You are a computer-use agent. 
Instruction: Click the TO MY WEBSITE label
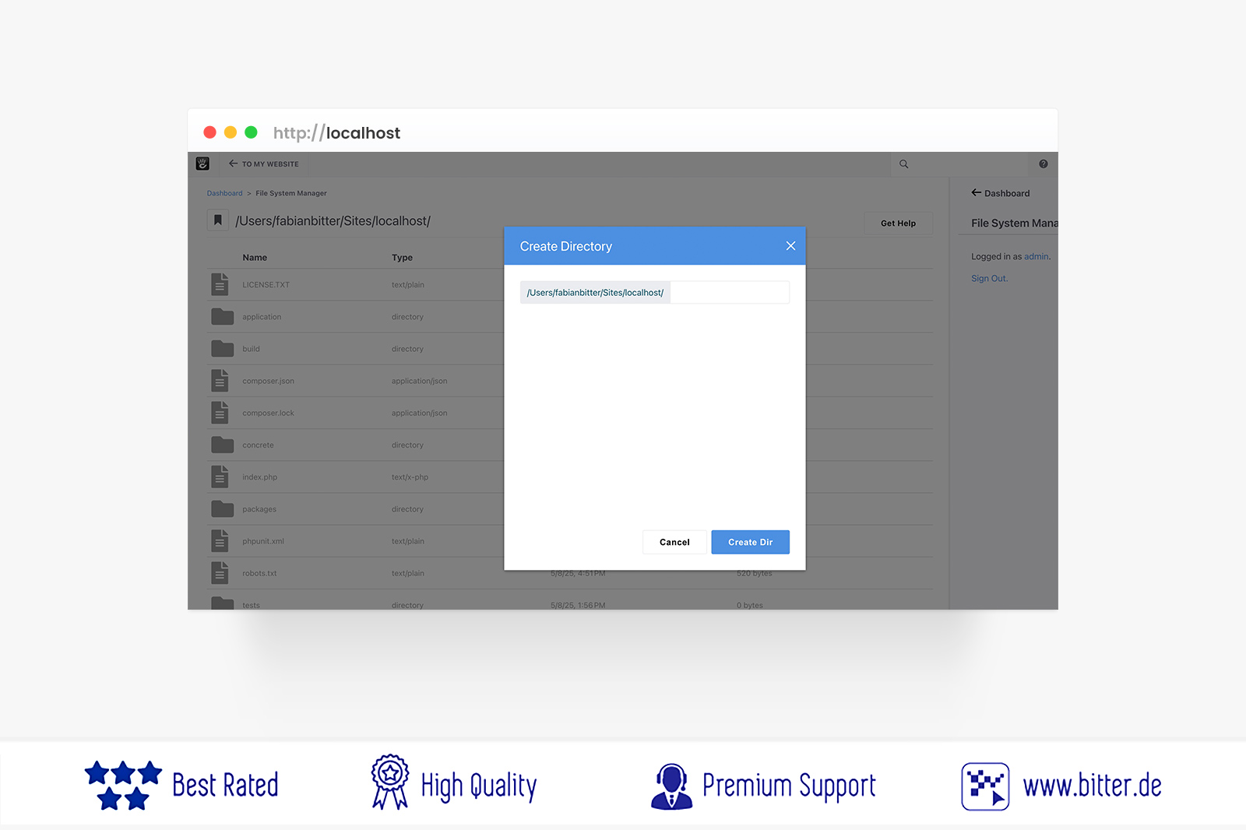(270, 164)
